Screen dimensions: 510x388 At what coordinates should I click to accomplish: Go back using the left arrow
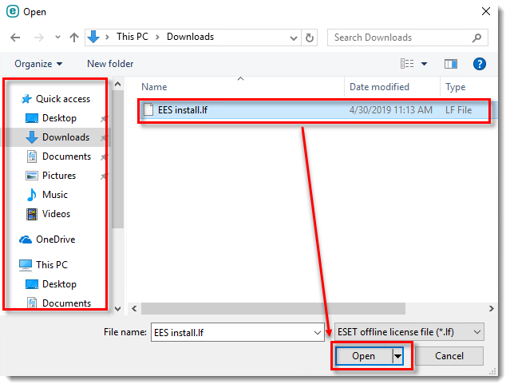[15, 38]
